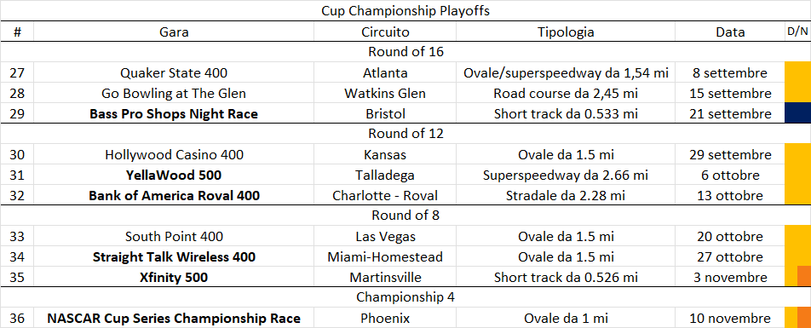This screenshot has height=328, width=811.
Task: Select the NASCAR Cup Series Championship Race cell
Action: 174,318
